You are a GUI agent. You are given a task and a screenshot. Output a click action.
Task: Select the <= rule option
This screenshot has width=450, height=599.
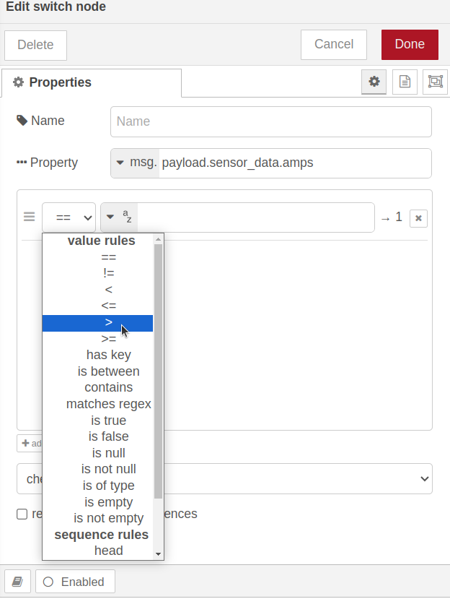97,306
